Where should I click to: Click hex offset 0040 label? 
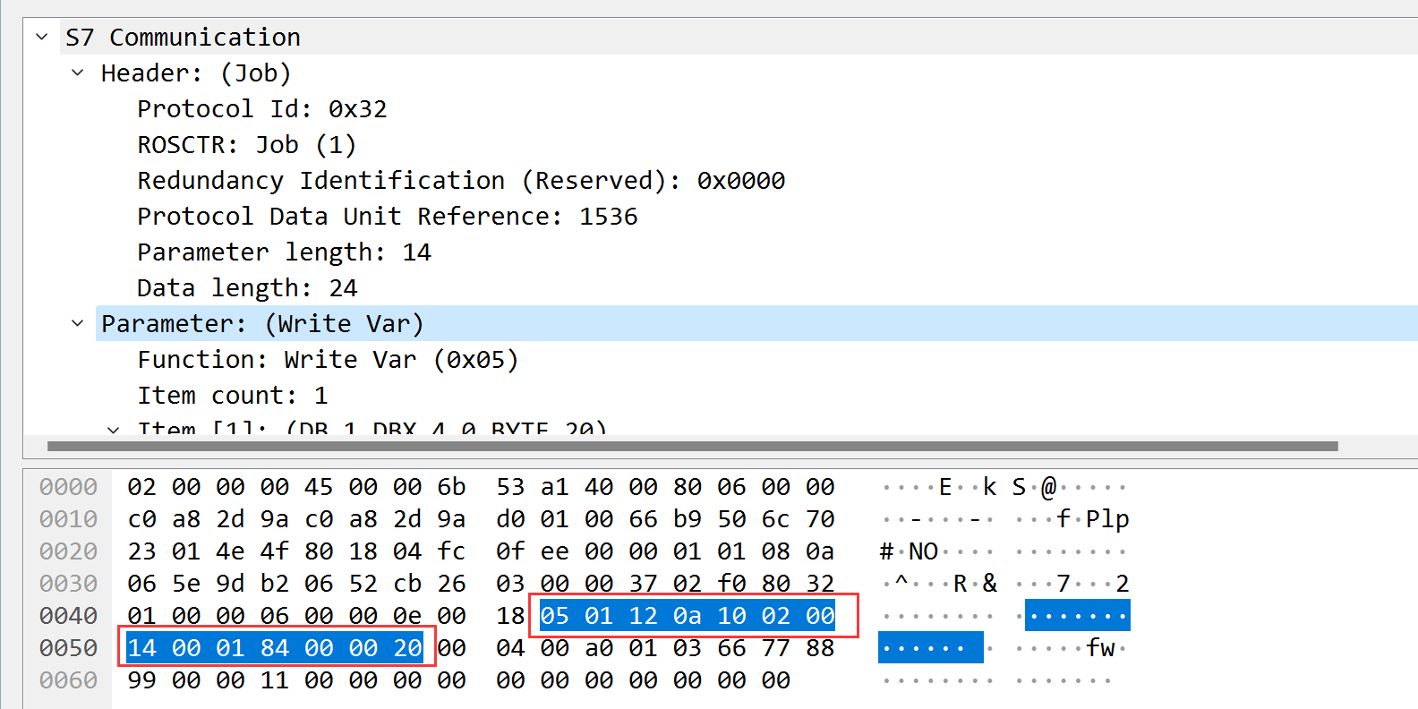coord(68,616)
